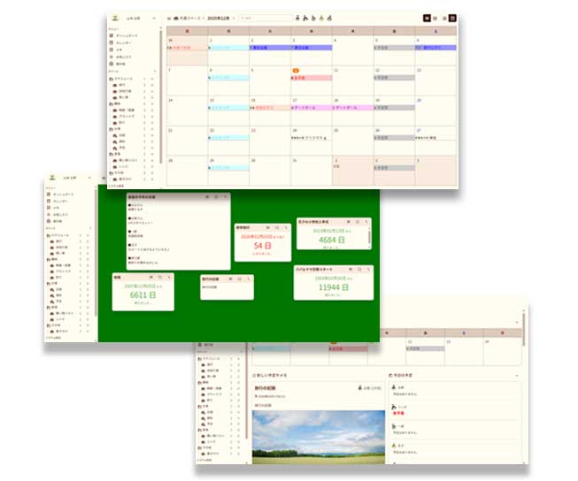
Task: Select the dark month-view icon in top calendar
Action: [x=428, y=18]
